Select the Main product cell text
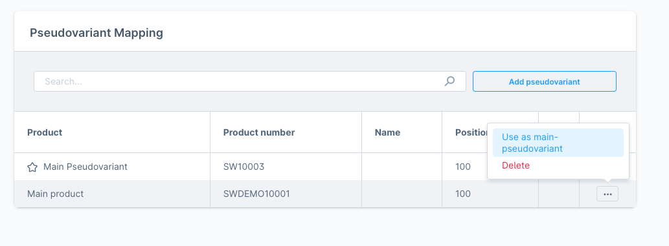This screenshot has height=246, width=669. (x=56, y=194)
